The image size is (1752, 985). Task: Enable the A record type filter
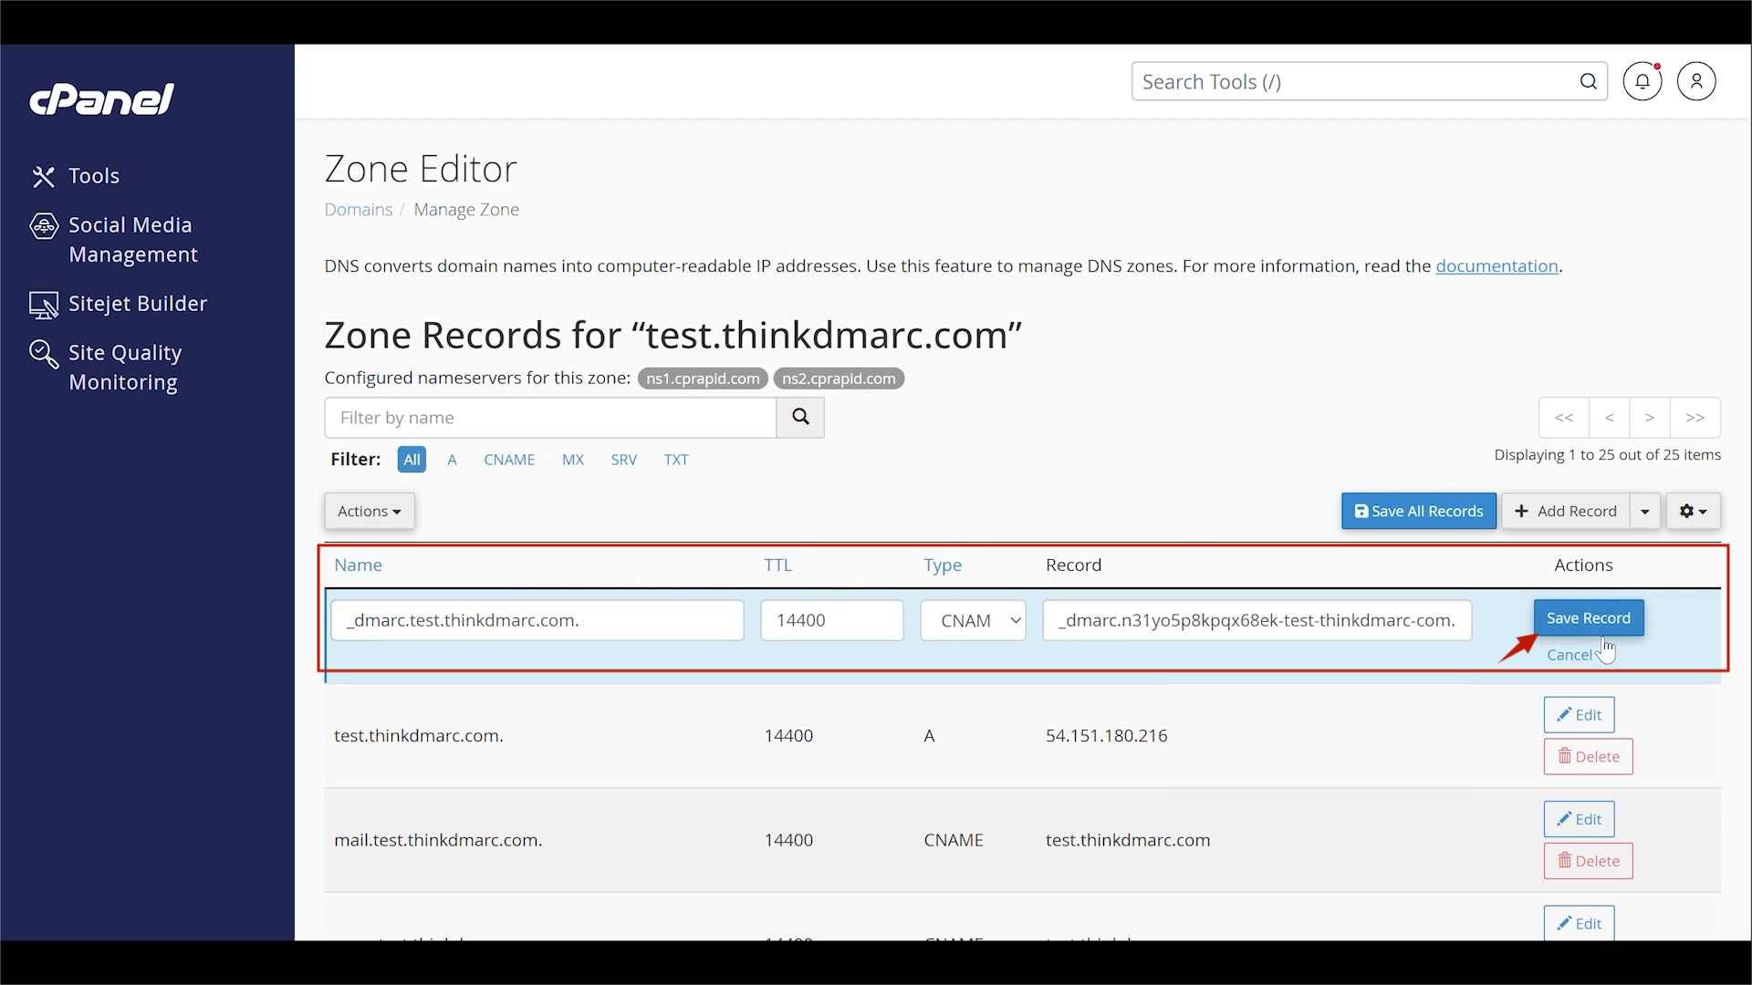click(453, 460)
